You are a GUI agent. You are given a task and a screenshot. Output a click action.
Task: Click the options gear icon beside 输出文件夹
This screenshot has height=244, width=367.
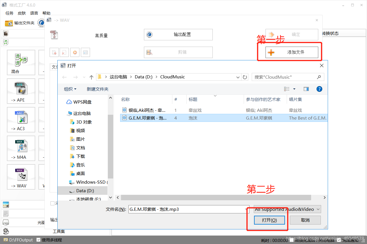tap(41, 23)
